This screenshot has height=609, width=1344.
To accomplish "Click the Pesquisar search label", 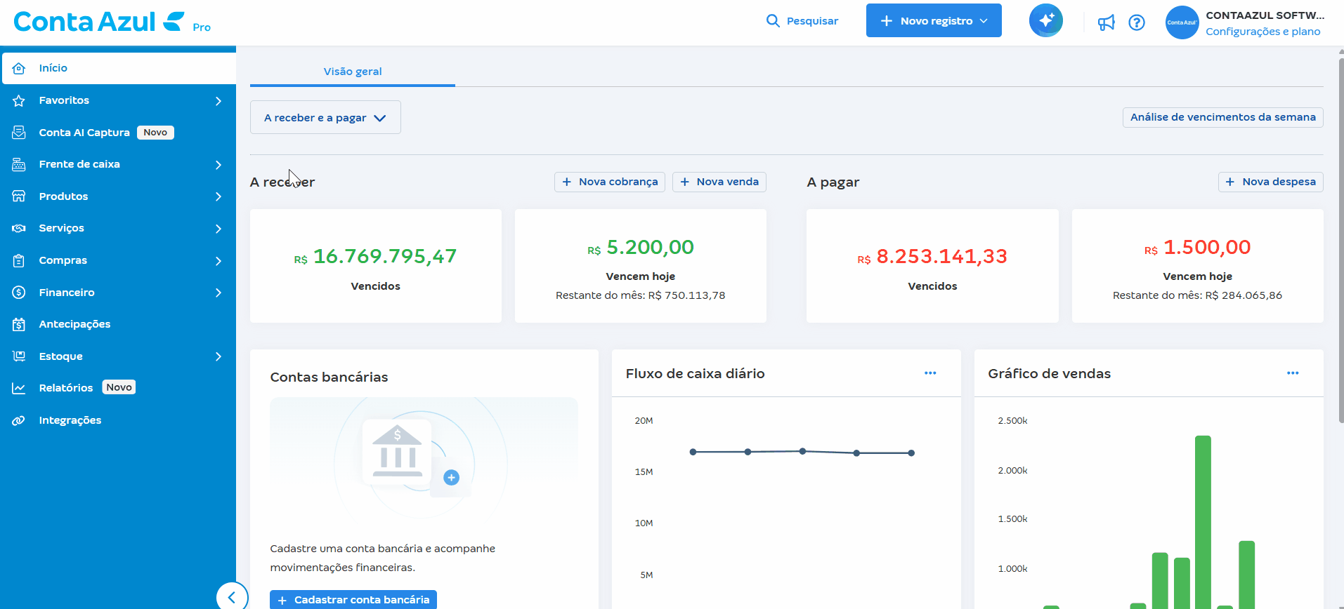I will coord(812,21).
